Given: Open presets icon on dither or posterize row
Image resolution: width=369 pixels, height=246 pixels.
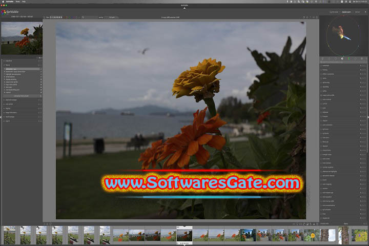Looking at the screenshot, I should point(365,74).
